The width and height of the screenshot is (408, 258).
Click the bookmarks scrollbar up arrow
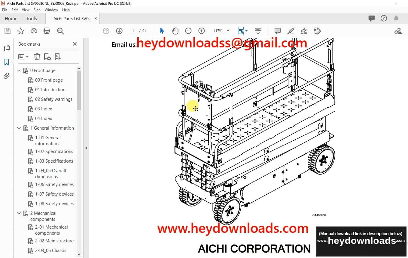[79, 68]
